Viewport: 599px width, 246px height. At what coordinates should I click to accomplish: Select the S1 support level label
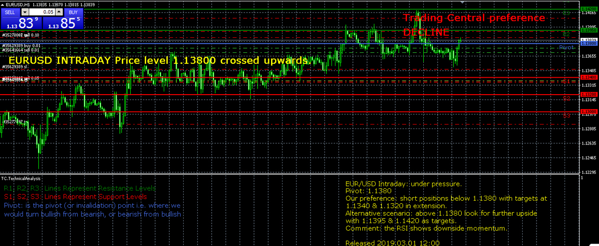[x=567, y=81]
